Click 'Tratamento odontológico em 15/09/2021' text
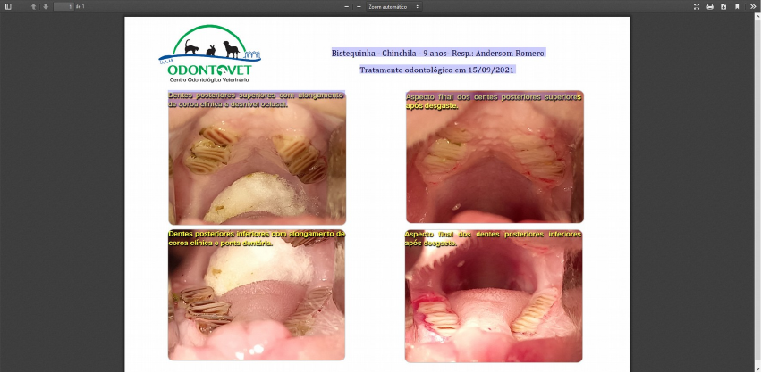 pyautogui.click(x=437, y=70)
